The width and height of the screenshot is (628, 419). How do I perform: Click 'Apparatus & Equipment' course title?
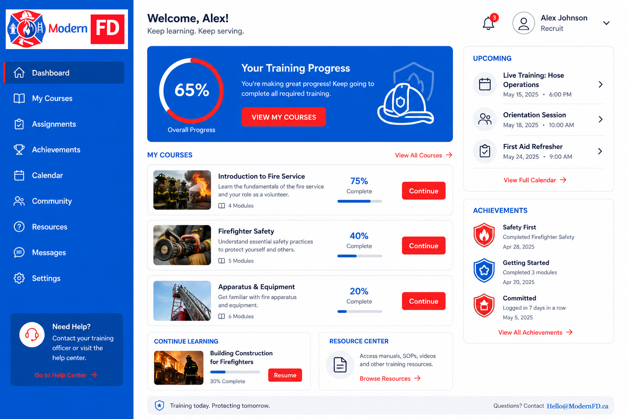(256, 287)
